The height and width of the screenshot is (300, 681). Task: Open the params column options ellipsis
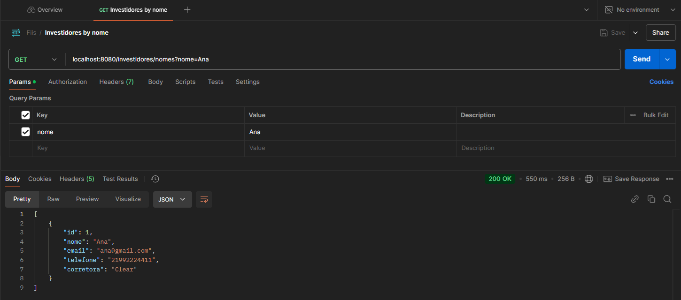[x=633, y=115]
